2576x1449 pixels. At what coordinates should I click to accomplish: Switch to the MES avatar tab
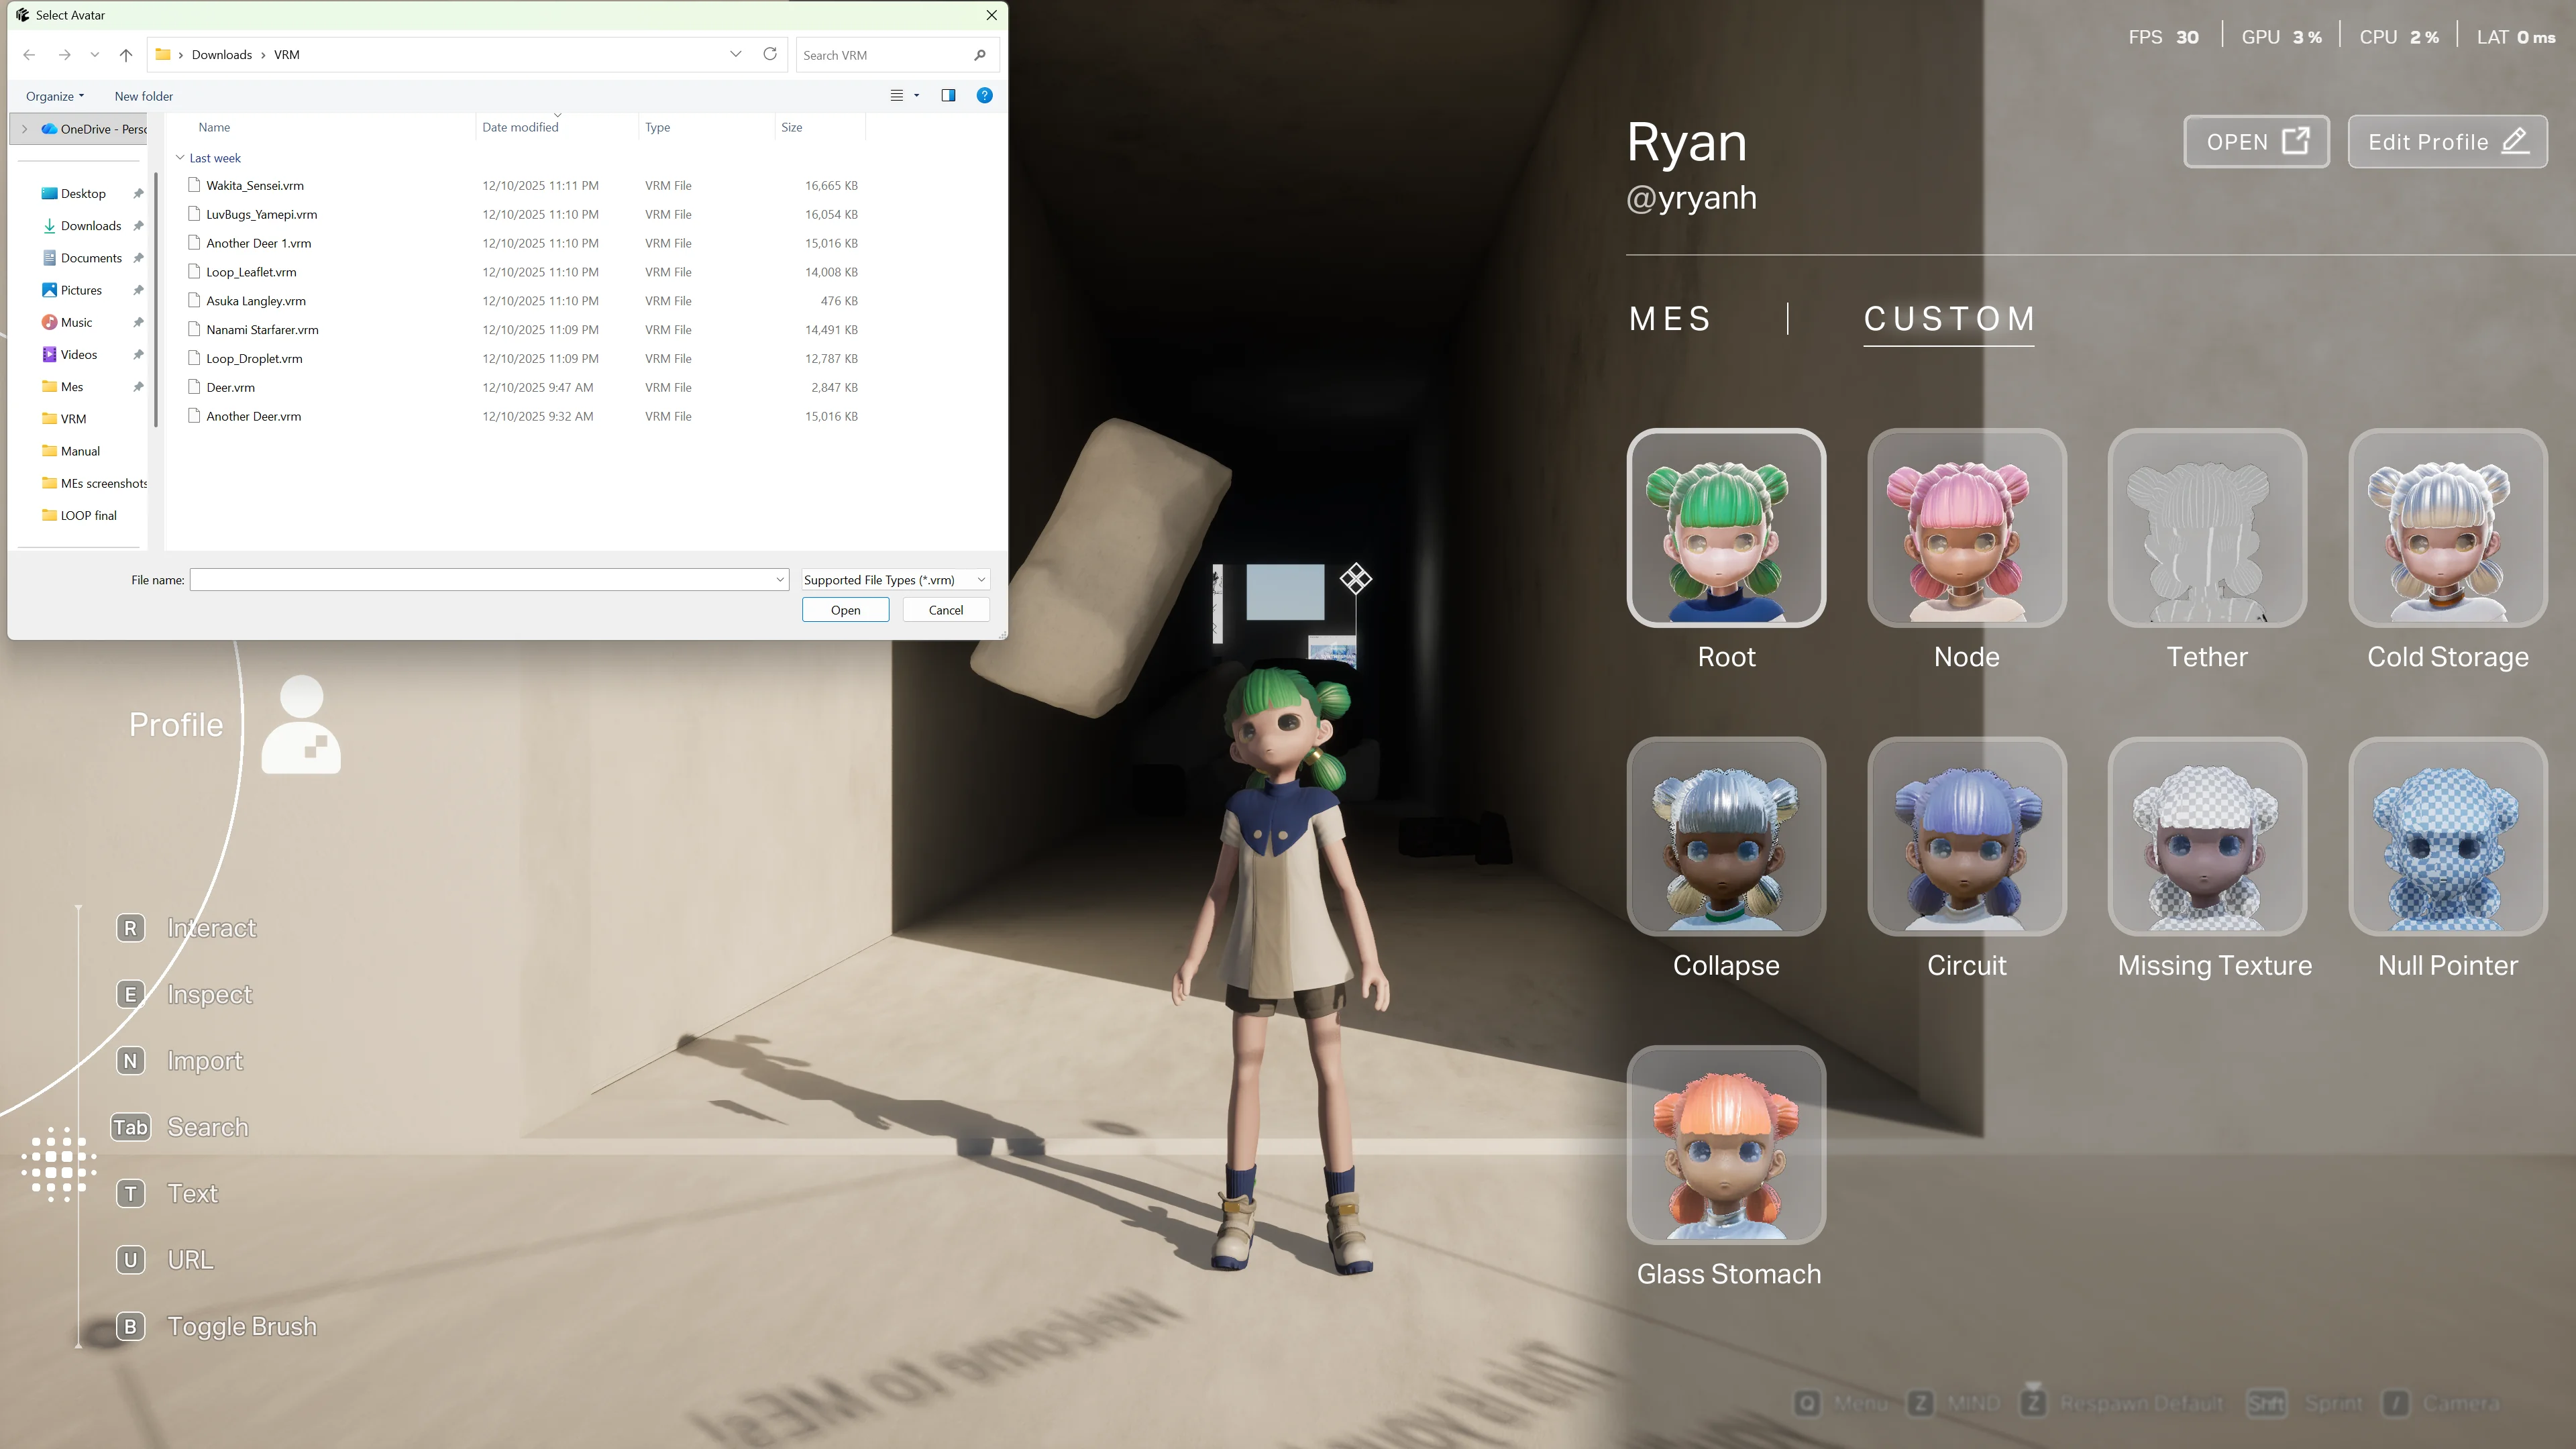pos(1671,319)
